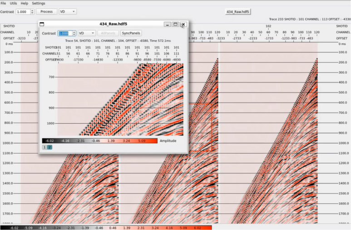Viewport: 351px width, 230px height.
Task: Open the Utils menu
Action: pos(13,3)
